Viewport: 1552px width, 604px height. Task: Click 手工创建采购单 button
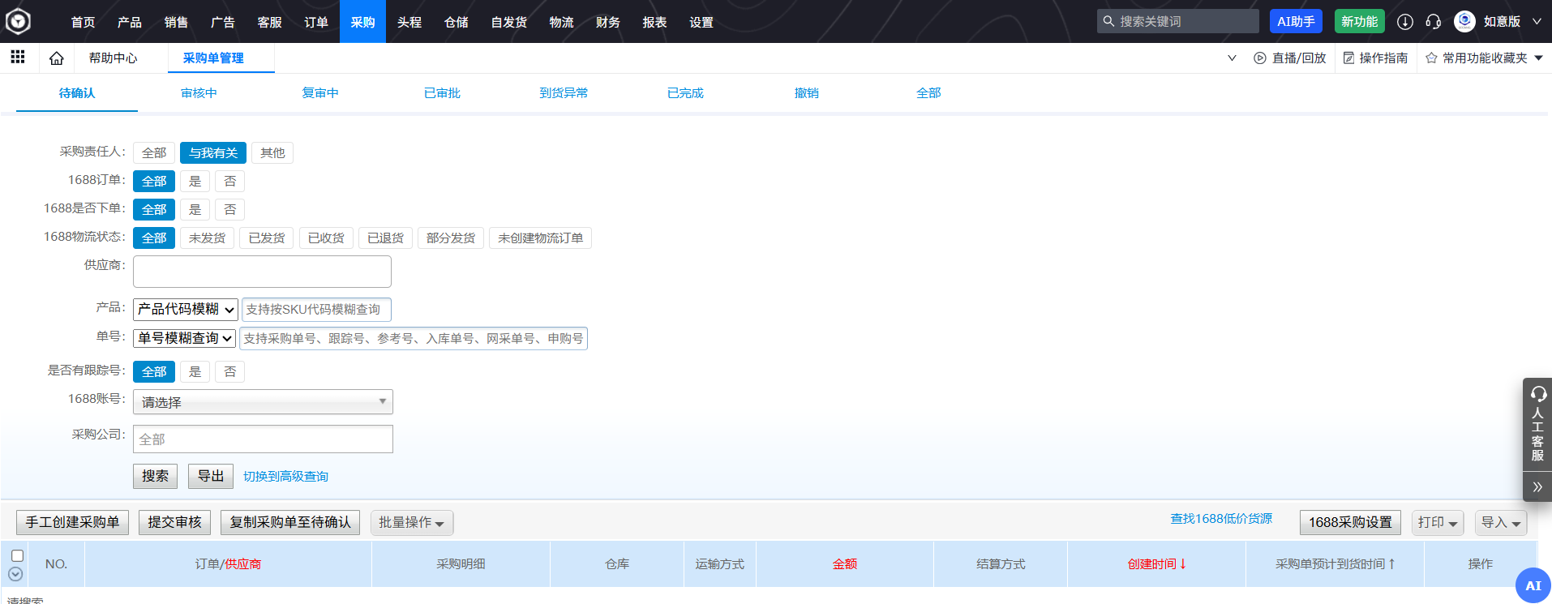tap(72, 522)
